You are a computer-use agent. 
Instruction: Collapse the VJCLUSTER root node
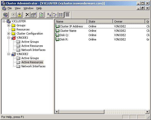click(x=4, y=21)
